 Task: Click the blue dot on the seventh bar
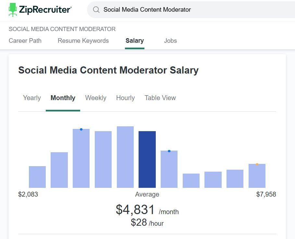169,151
